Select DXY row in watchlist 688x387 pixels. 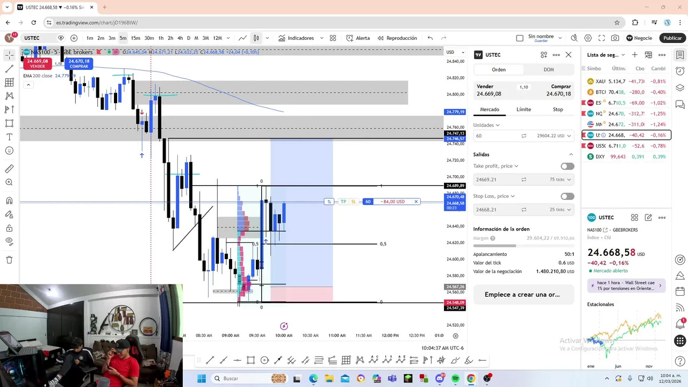pos(627,157)
